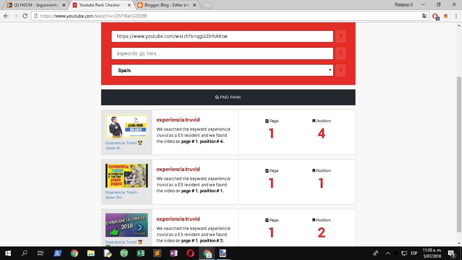This screenshot has height=260, width=462.
Task: Select the Youtube Rank Checker tab
Action: click(102, 5)
